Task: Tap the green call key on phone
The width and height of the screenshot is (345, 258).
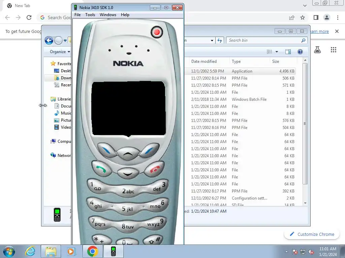Action: (x=101, y=169)
